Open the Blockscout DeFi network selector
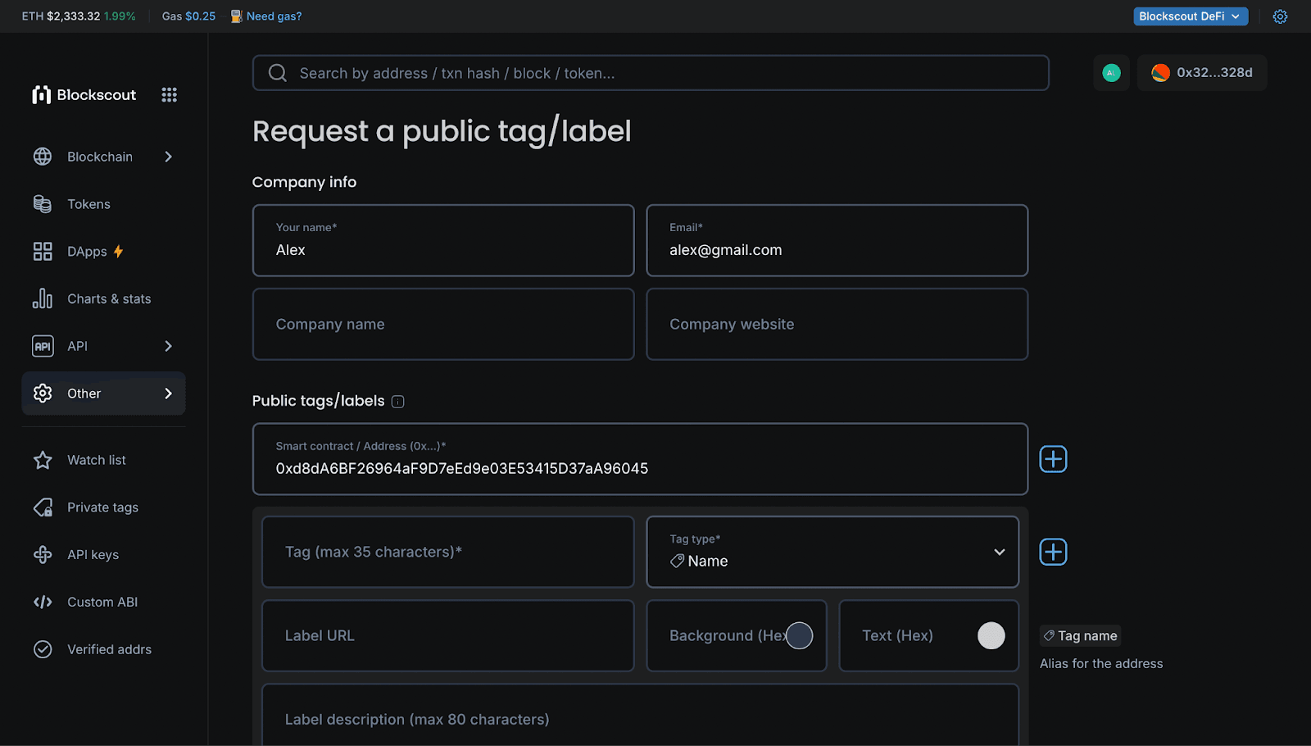 pyautogui.click(x=1190, y=16)
